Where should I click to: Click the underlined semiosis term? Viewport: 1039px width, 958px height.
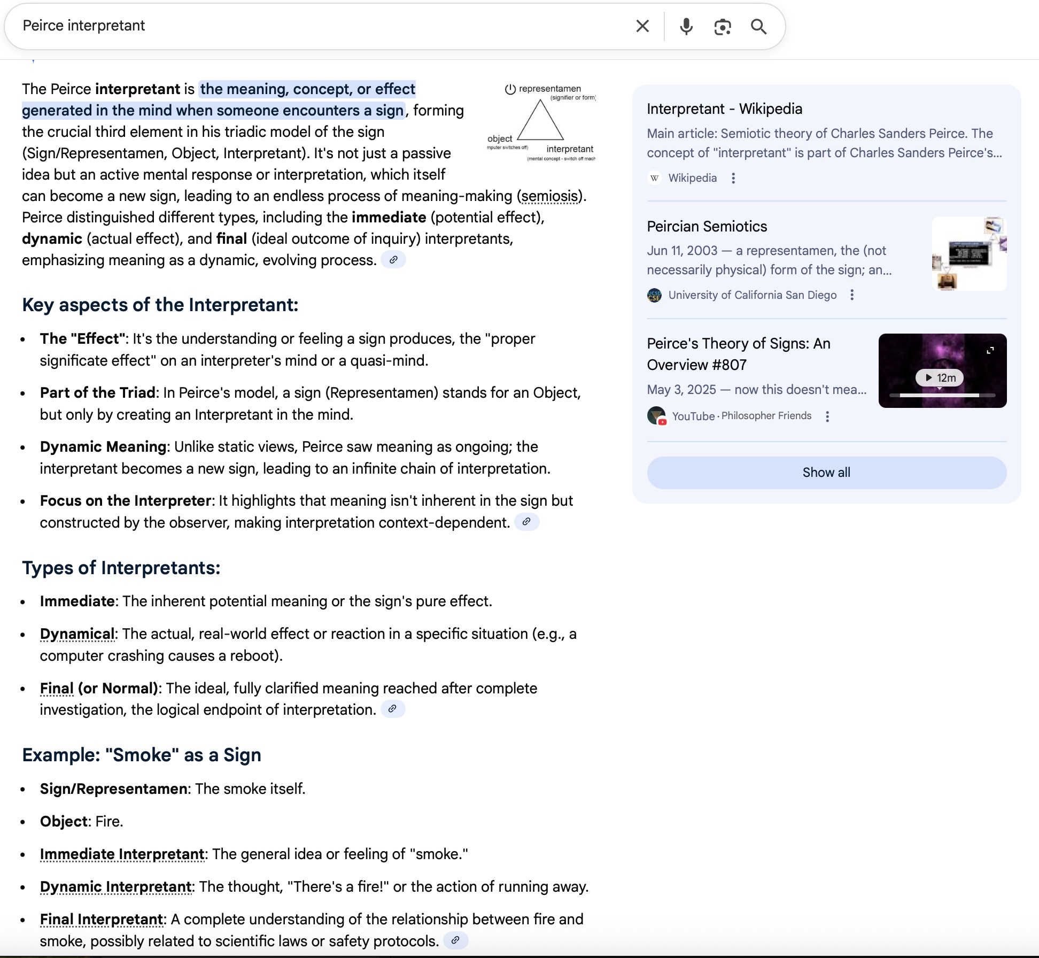[549, 196]
